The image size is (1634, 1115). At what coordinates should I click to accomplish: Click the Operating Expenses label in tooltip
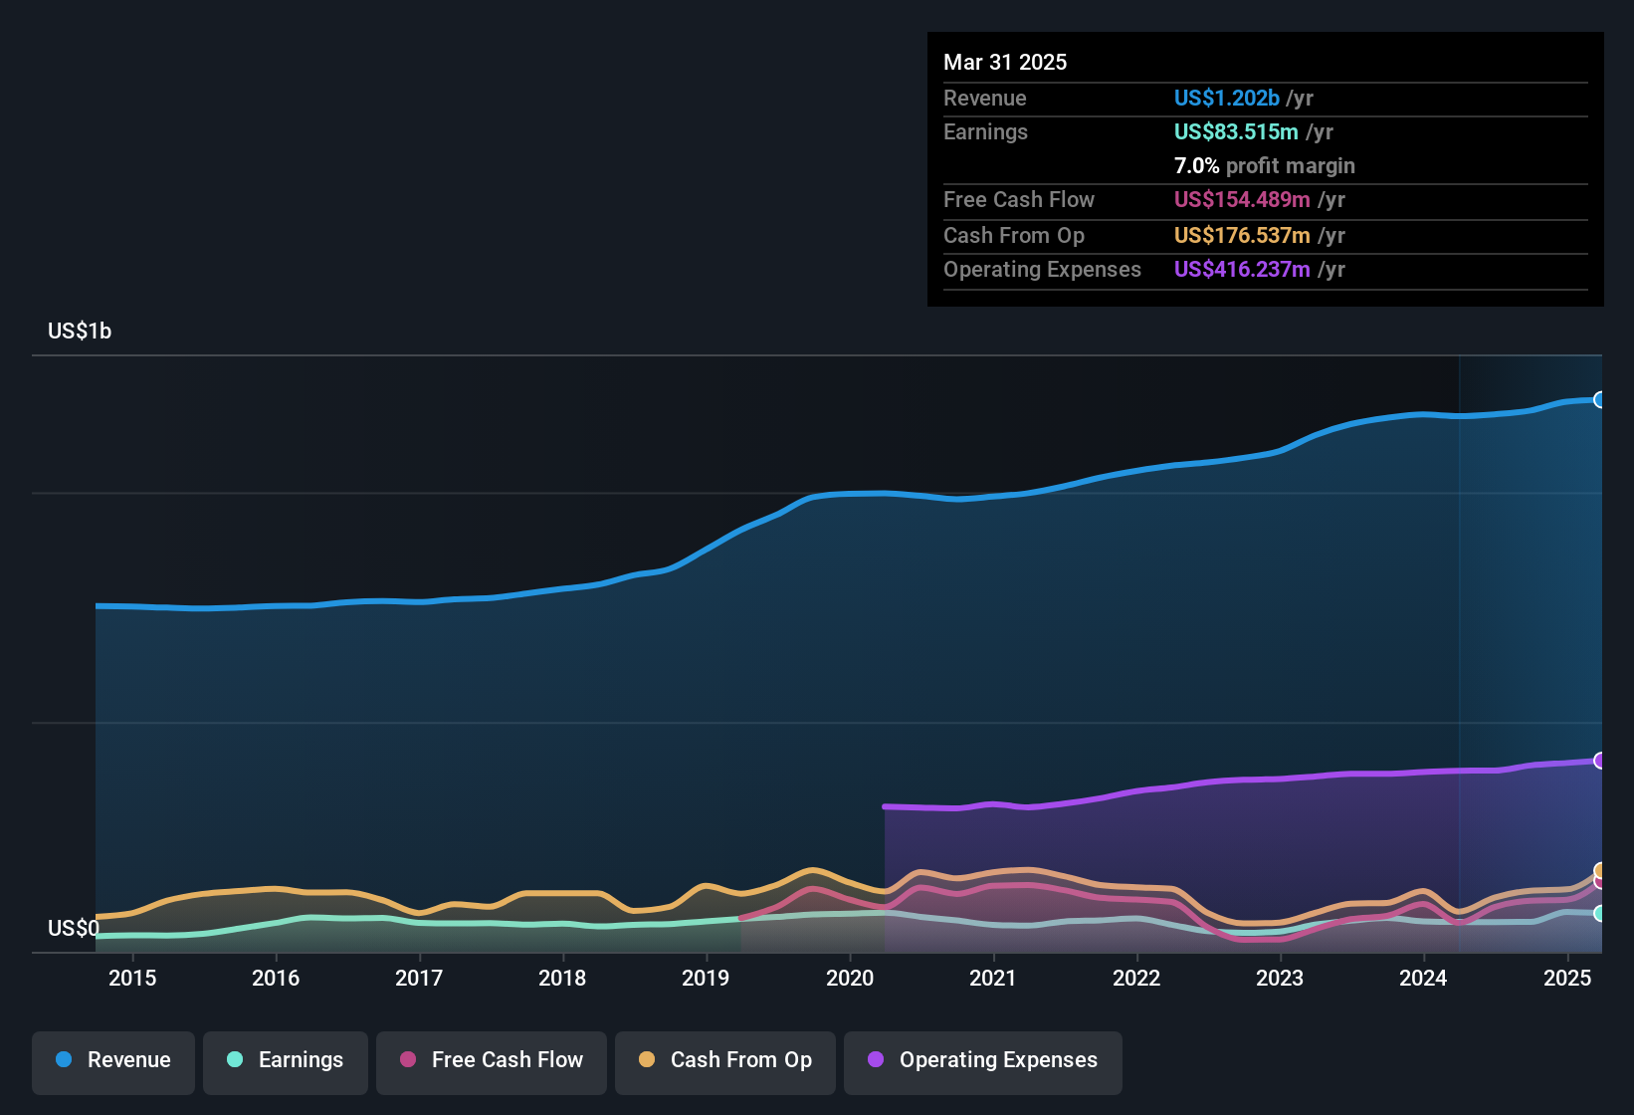pos(1042,269)
